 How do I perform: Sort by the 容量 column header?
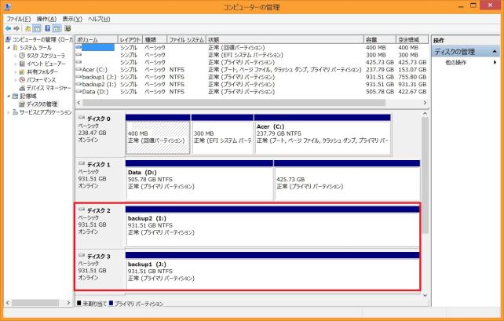[380, 40]
